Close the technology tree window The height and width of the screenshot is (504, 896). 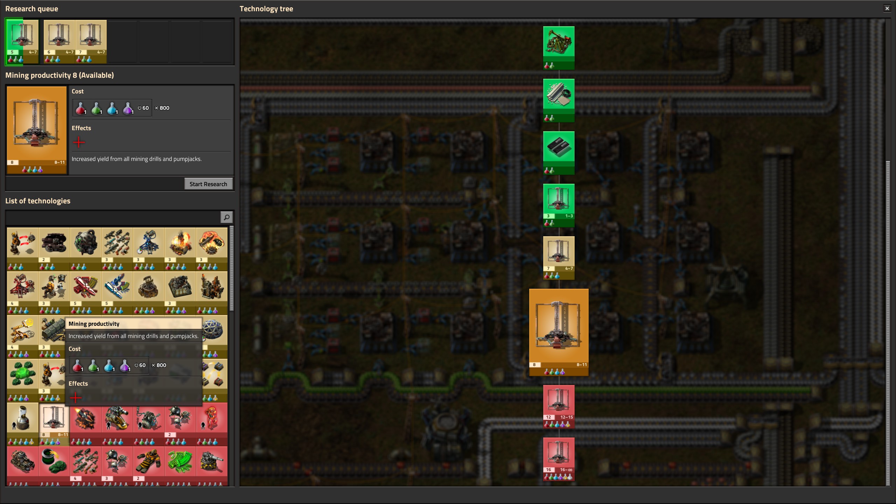(887, 8)
